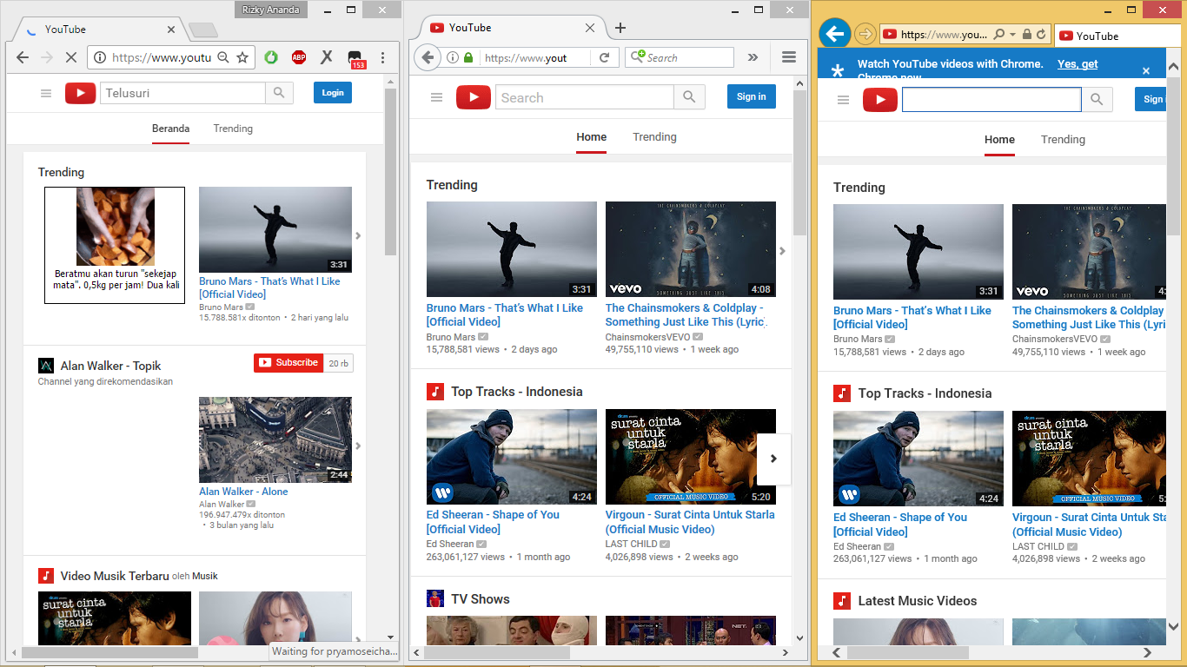The width and height of the screenshot is (1187, 667).
Task: Click the Telusuri search field in Chrome window
Action: tap(182, 93)
